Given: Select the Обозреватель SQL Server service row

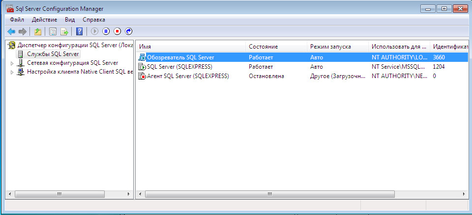Looking at the screenshot, I should tap(302, 57).
